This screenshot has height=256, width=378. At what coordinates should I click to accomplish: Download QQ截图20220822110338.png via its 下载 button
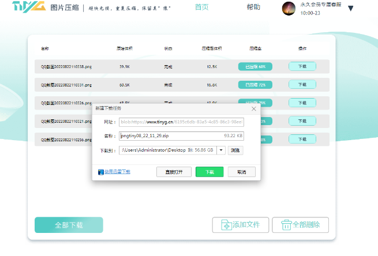coord(302,66)
